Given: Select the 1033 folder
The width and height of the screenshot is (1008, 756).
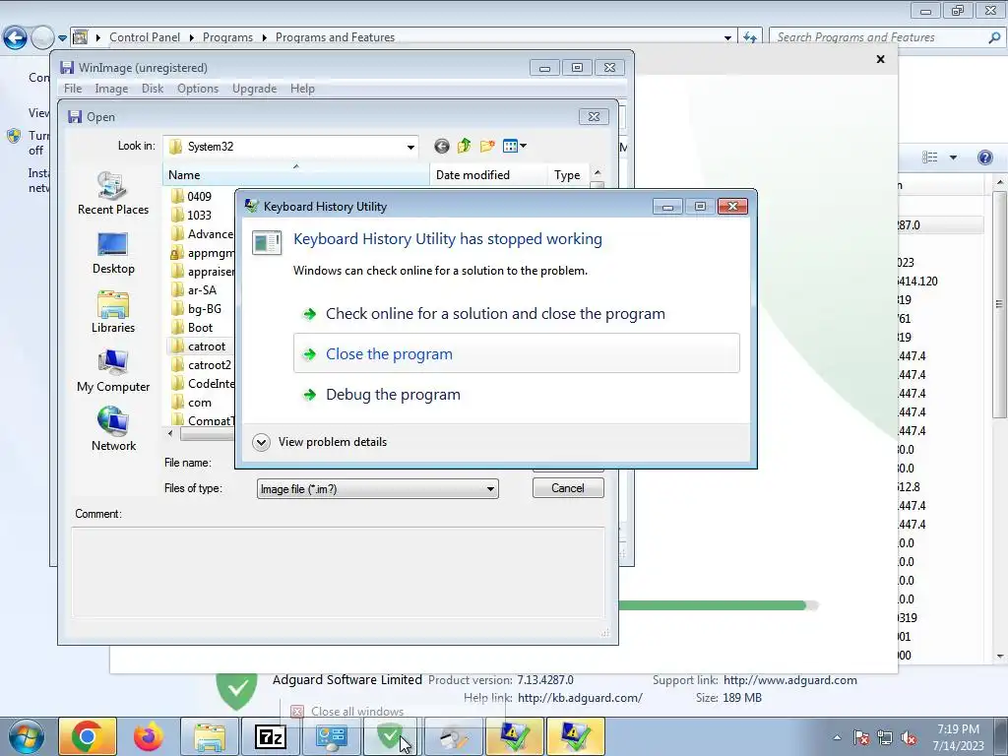Looking at the screenshot, I should click(192, 216).
